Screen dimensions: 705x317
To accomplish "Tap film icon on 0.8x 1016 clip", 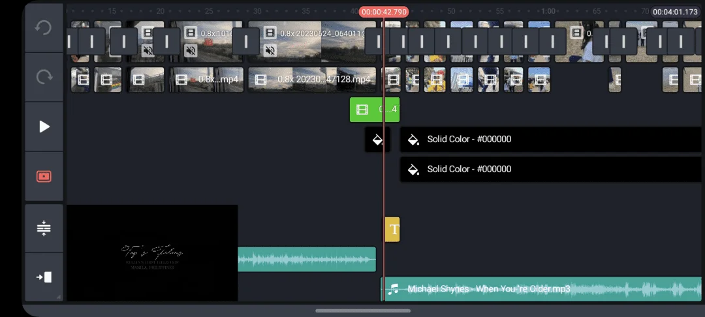I will tap(191, 33).
